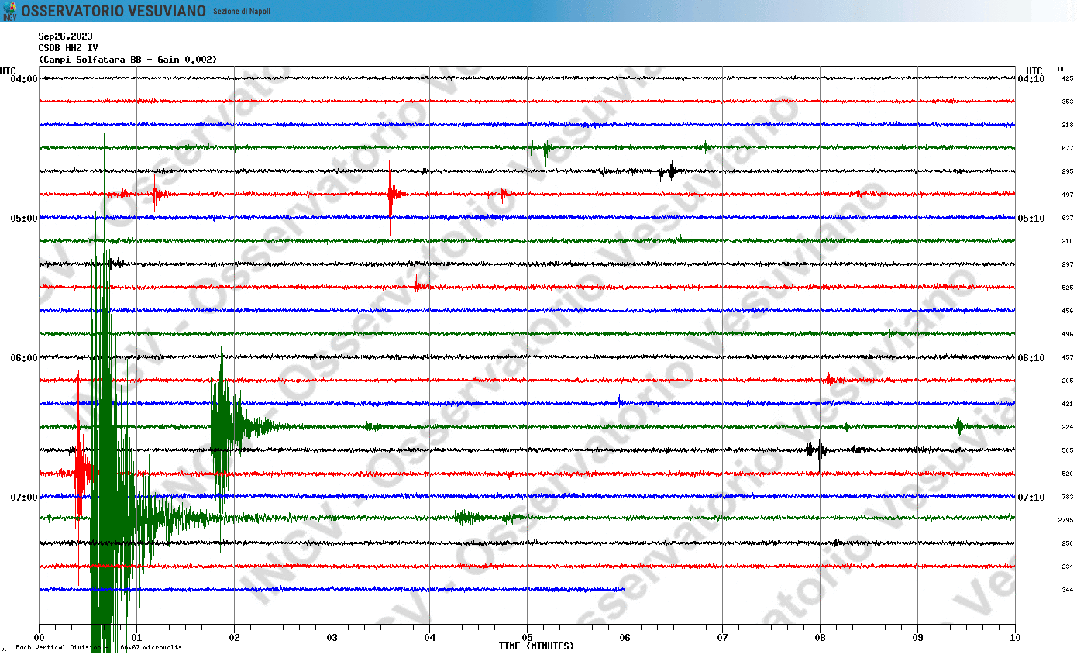Click minute tick label 08
Viewport: 1077px width, 658px height.
point(820,638)
